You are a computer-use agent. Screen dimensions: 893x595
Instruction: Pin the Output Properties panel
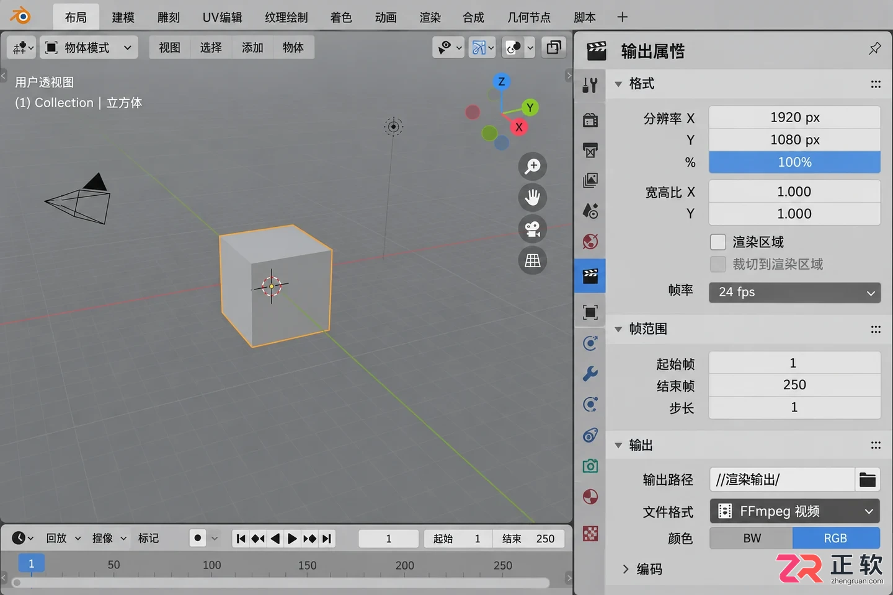pyautogui.click(x=874, y=49)
